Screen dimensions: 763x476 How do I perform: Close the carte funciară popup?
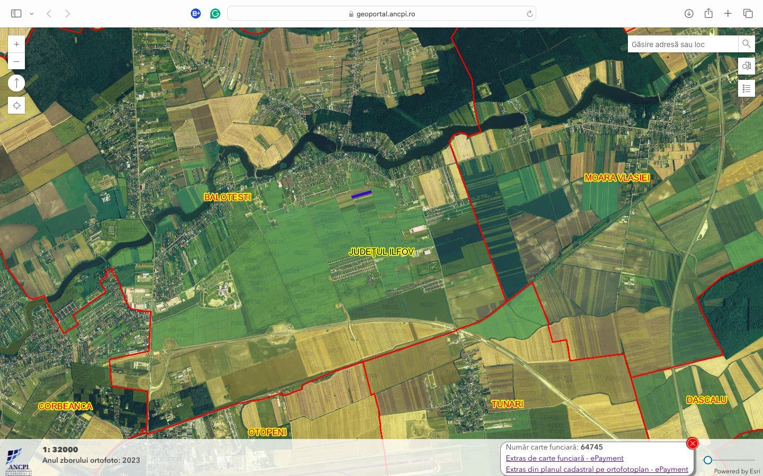[x=692, y=443]
